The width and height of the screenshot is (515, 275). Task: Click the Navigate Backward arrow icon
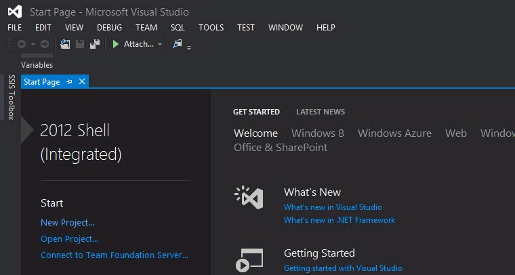(x=22, y=44)
